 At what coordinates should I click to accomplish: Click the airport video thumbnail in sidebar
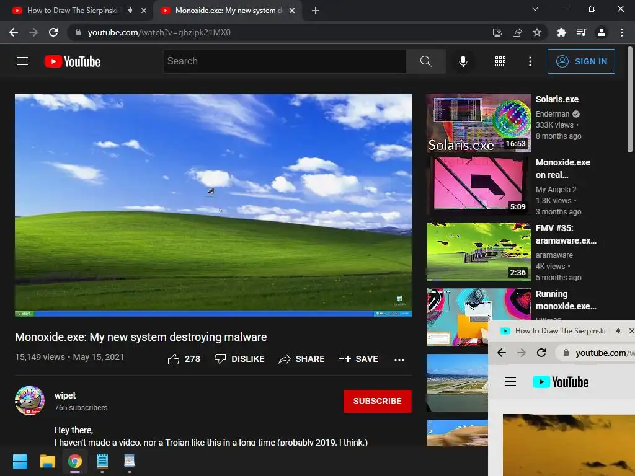(x=457, y=383)
